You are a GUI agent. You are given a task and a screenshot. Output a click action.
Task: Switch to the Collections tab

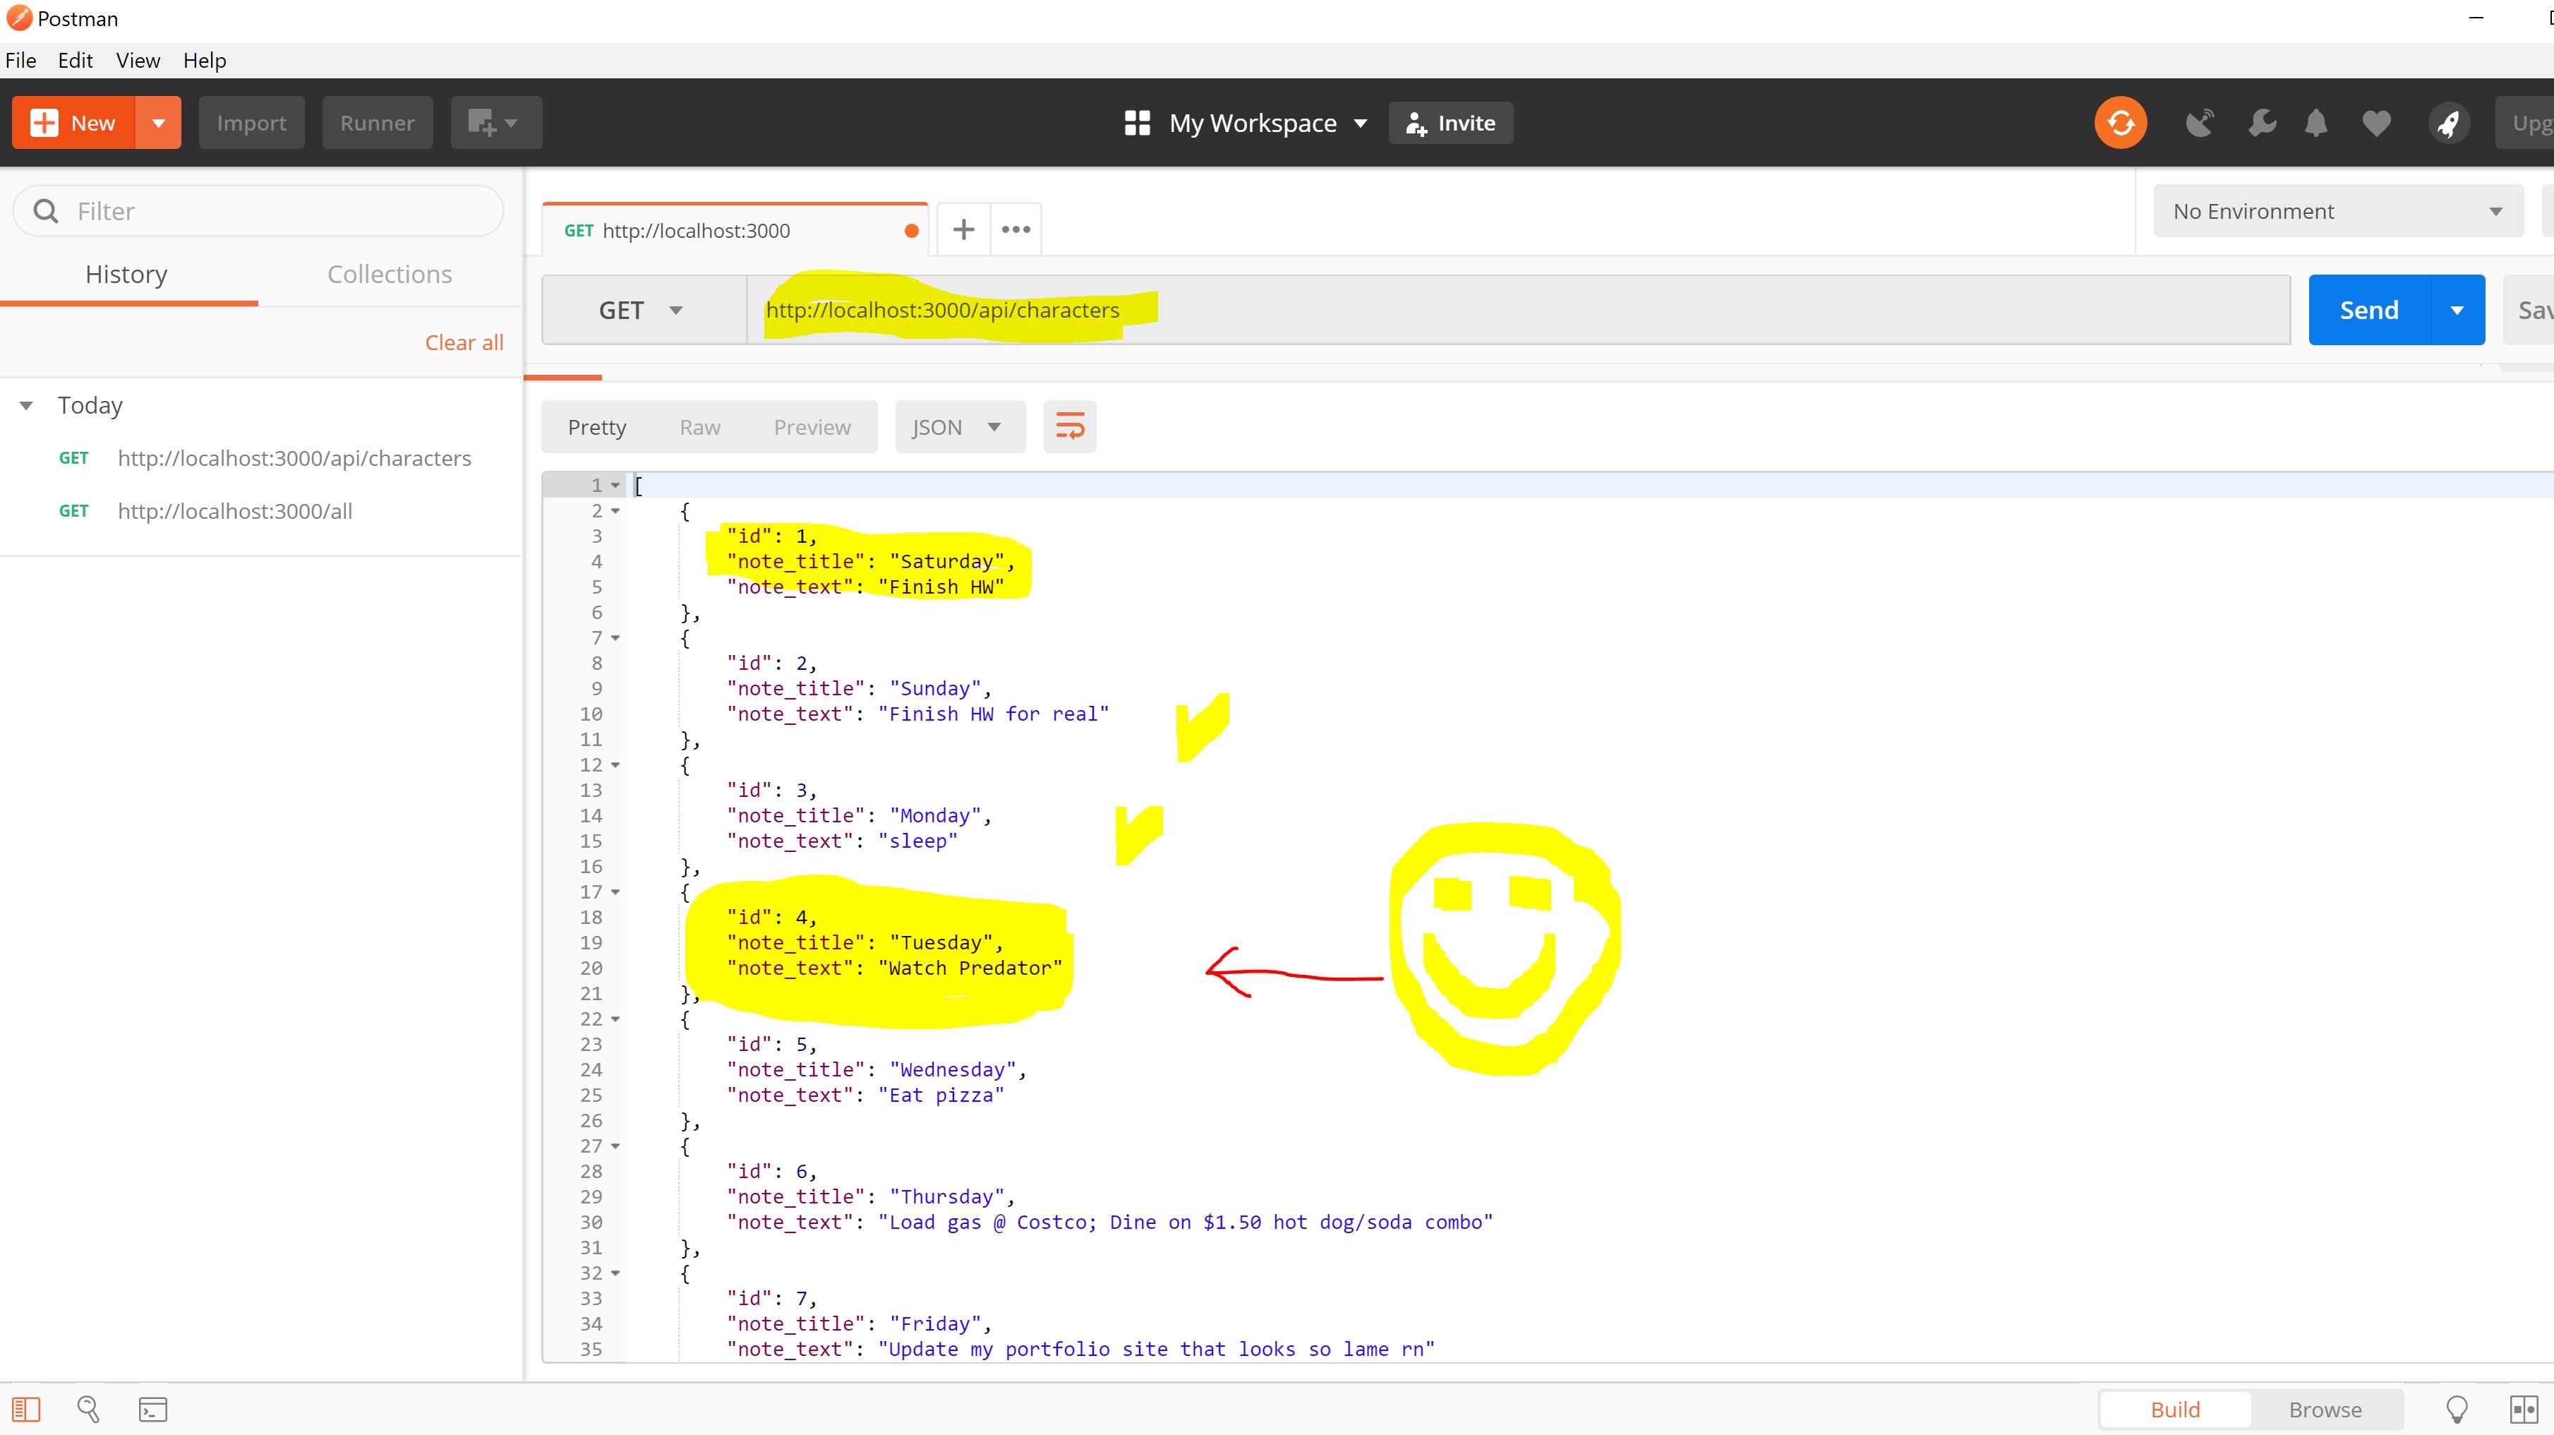coord(389,274)
